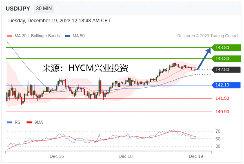
Task: Click the MA 20 + Bollinger Bands swatch
Action: (9, 36)
